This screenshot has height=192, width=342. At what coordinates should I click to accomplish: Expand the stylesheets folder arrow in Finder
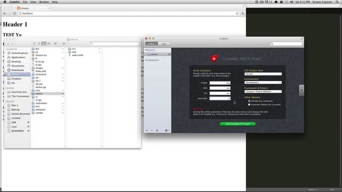coord(63,103)
